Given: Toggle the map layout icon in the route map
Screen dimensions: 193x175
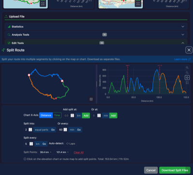Looking at the screenshot, I should [91, 99].
